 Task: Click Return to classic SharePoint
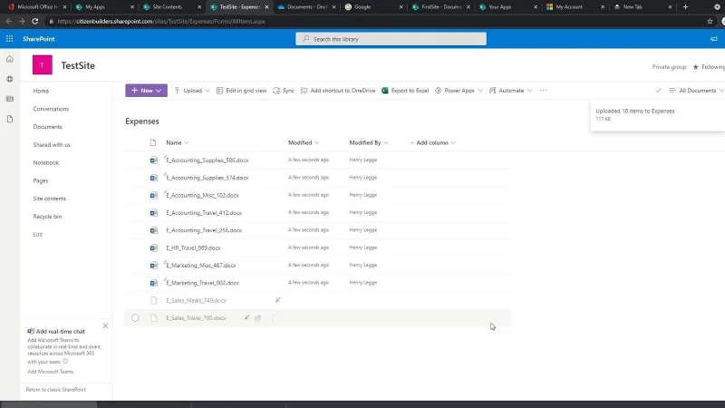pos(55,390)
